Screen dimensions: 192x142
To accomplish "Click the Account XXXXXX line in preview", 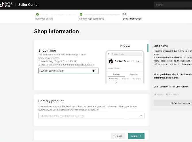I will [114, 69].
